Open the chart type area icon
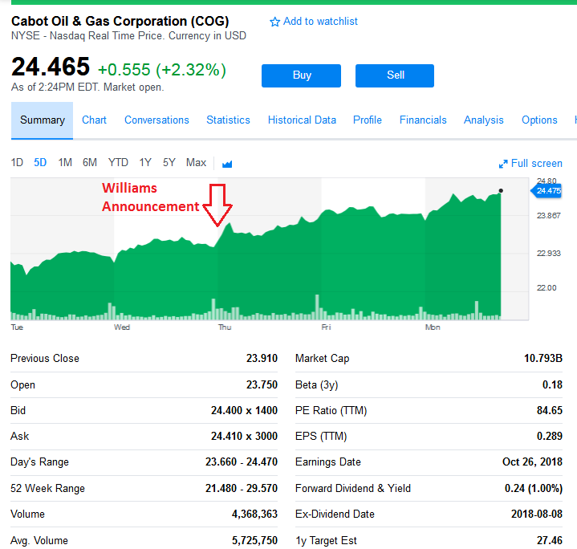 227,164
